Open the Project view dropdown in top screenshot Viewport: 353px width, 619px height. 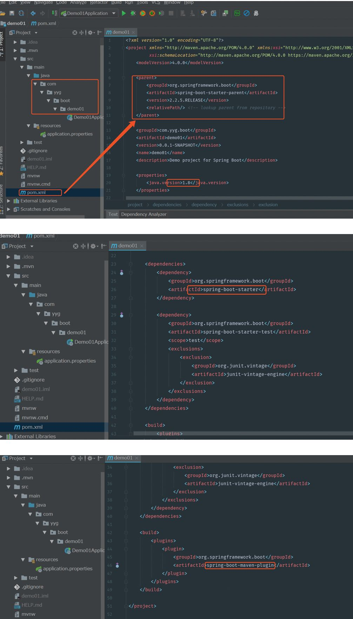tap(36, 33)
